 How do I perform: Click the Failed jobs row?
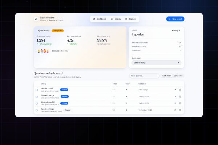click(156, 50)
